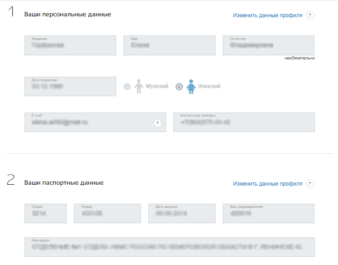Select the Контактный телефон field

coord(244,122)
